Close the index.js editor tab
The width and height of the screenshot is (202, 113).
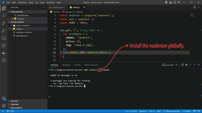click(84, 7)
